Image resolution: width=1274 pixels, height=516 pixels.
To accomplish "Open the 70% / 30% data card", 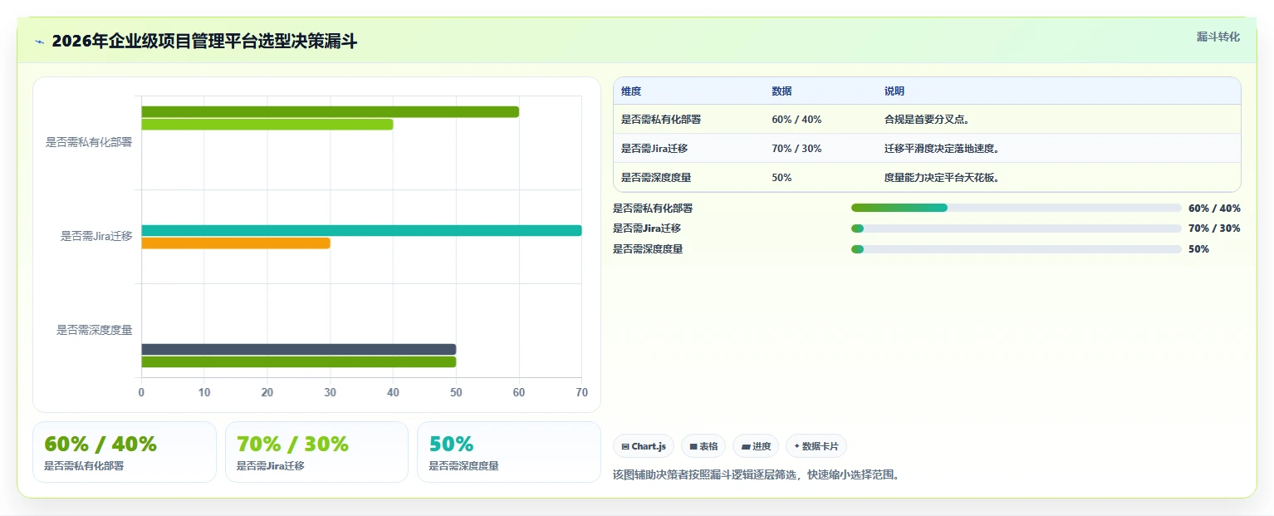I will pos(316,452).
